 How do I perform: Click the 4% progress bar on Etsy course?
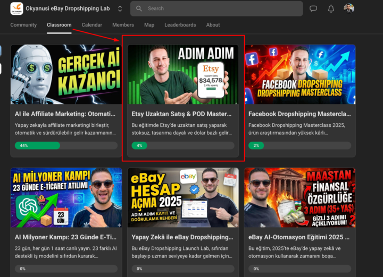click(183, 145)
